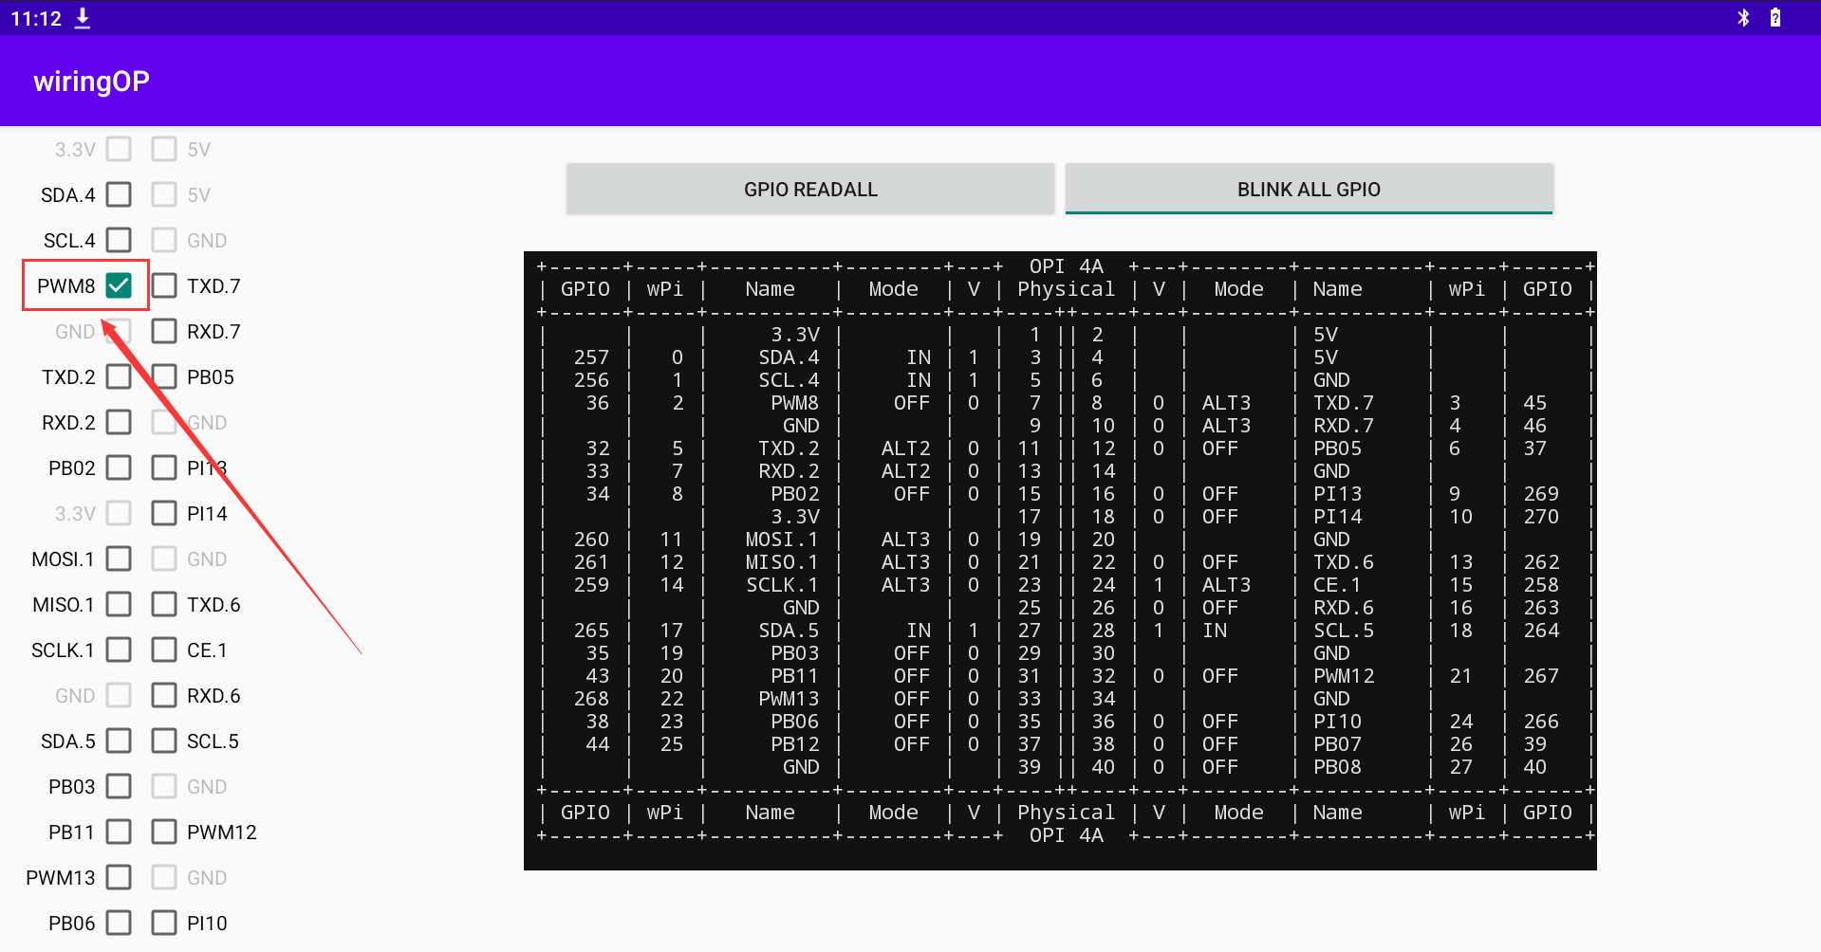Click GPIO value '257' in table

pos(591,357)
